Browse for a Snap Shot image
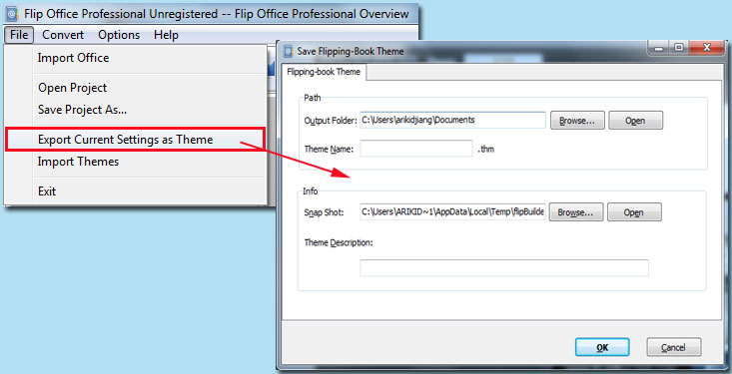Viewport: 732px width, 374px height. coord(576,212)
